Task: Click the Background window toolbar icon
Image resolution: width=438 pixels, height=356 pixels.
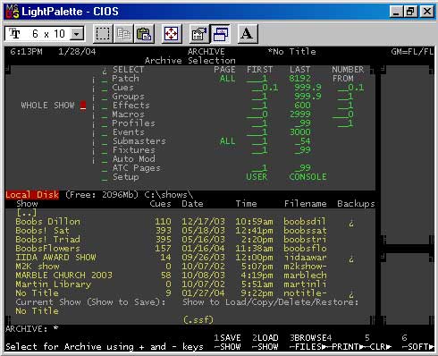Action: coord(220,34)
